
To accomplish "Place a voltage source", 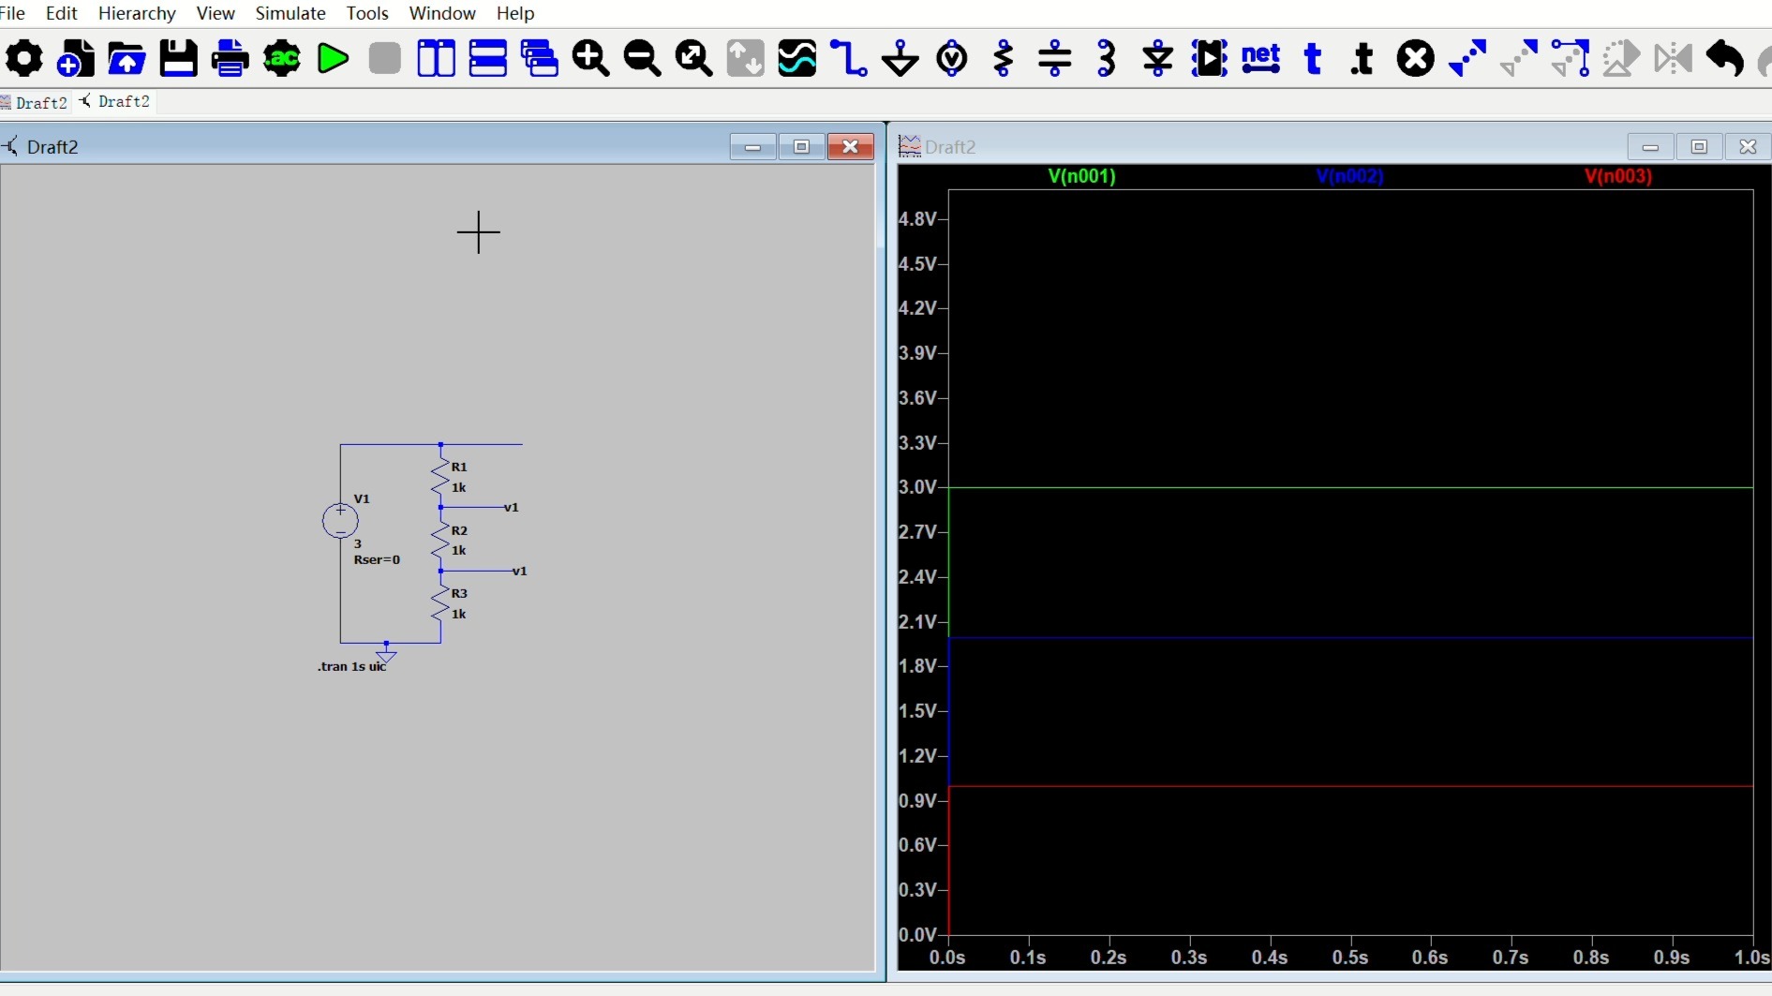I will [x=952, y=58].
